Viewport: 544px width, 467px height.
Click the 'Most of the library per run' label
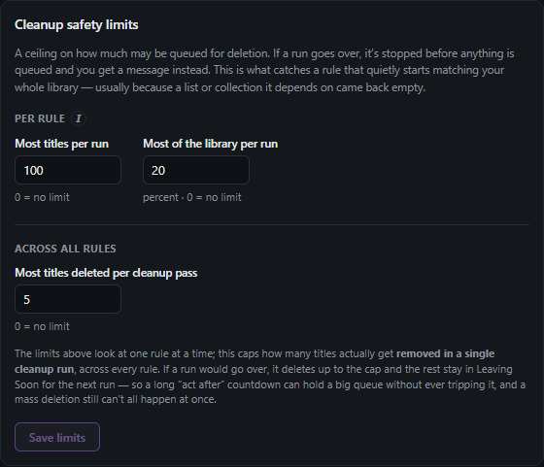point(210,144)
